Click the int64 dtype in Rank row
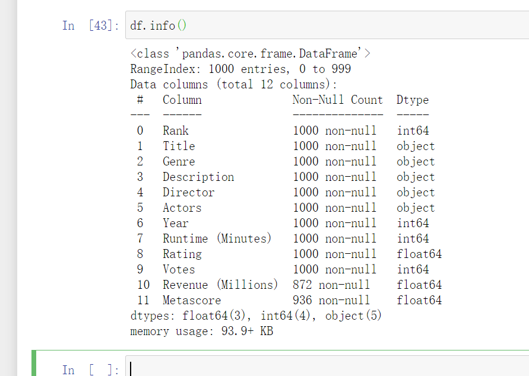Screen dimensions: 529x376 [413, 130]
